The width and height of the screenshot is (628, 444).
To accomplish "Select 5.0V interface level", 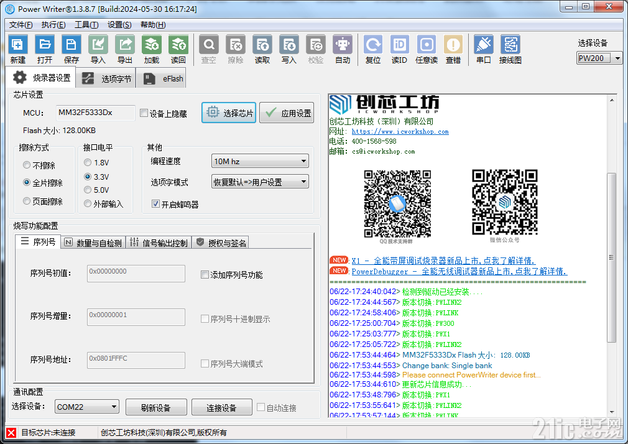I will pyautogui.click(x=88, y=190).
